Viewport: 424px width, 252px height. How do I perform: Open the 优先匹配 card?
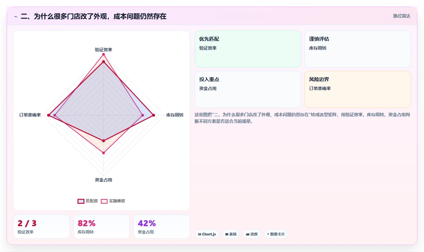(248, 49)
